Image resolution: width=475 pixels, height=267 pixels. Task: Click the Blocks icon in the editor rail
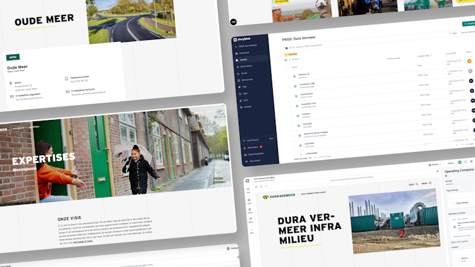[251, 220]
